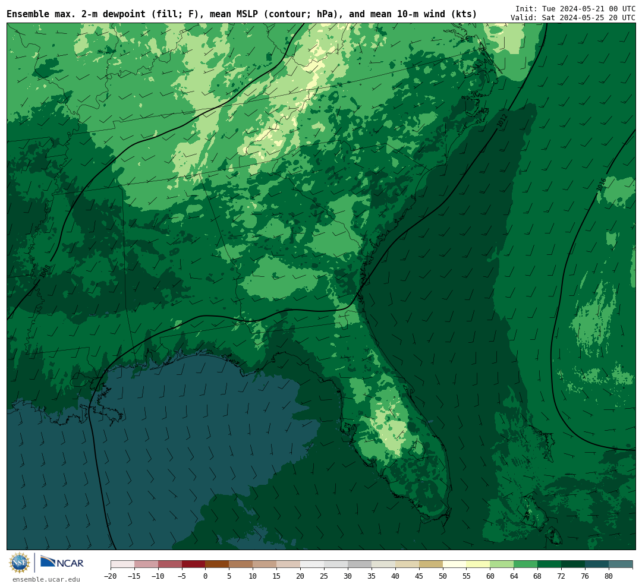
Task: Pick the 45 to 50 khaki swatch
Action: (431, 564)
